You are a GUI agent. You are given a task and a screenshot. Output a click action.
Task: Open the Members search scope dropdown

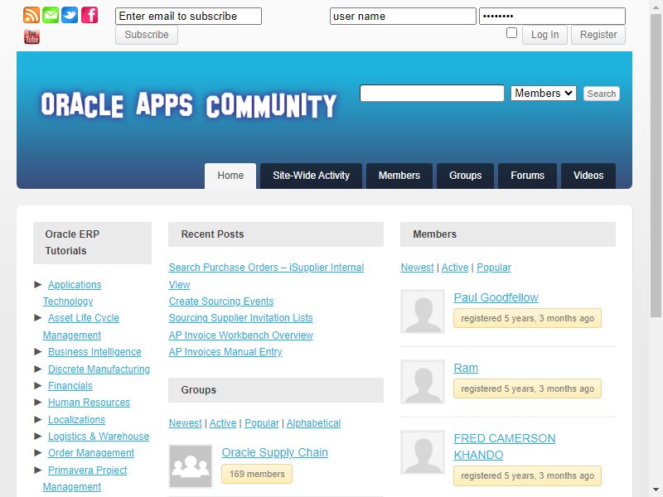click(x=544, y=93)
